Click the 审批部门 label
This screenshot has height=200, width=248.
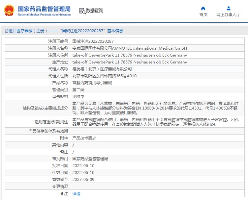click(60, 159)
